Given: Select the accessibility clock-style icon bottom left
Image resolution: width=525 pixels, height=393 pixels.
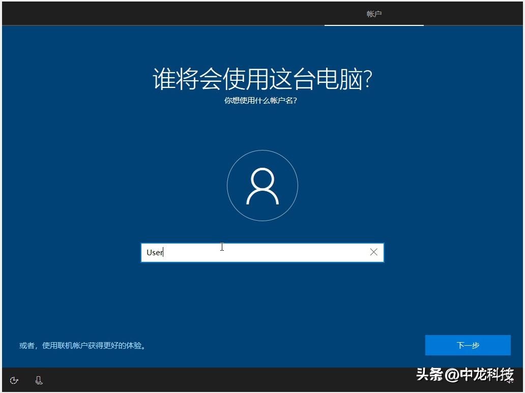Looking at the screenshot, I should pos(14,380).
